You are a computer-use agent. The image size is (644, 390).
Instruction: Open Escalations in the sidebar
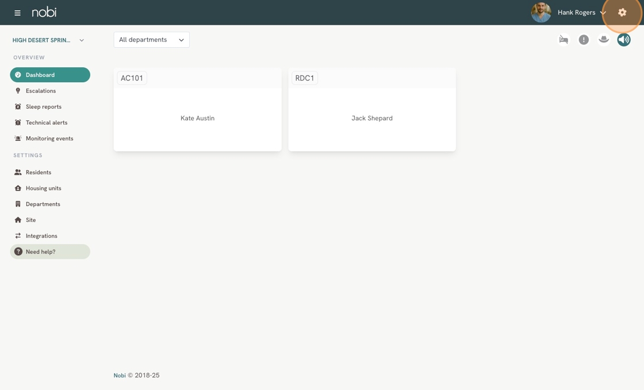coord(41,91)
